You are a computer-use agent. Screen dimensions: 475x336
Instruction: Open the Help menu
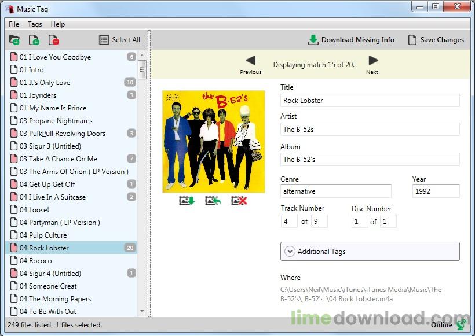(57, 24)
